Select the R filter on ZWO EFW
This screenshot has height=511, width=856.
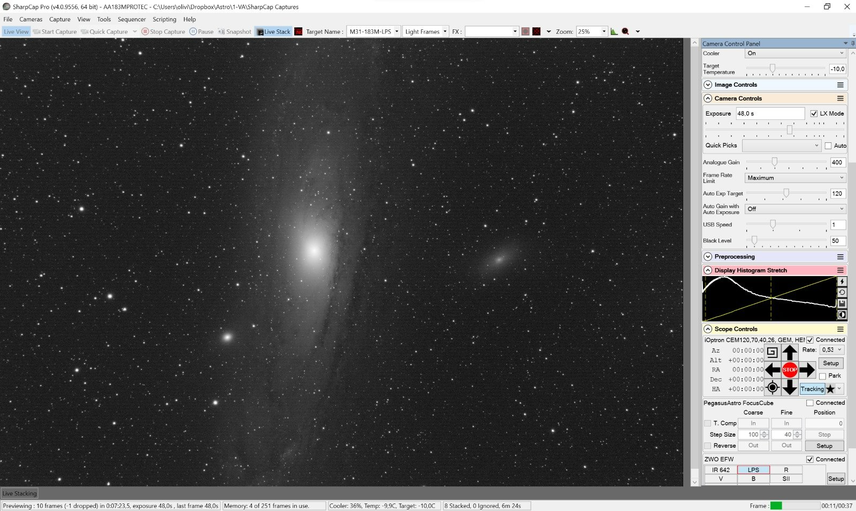point(786,470)
